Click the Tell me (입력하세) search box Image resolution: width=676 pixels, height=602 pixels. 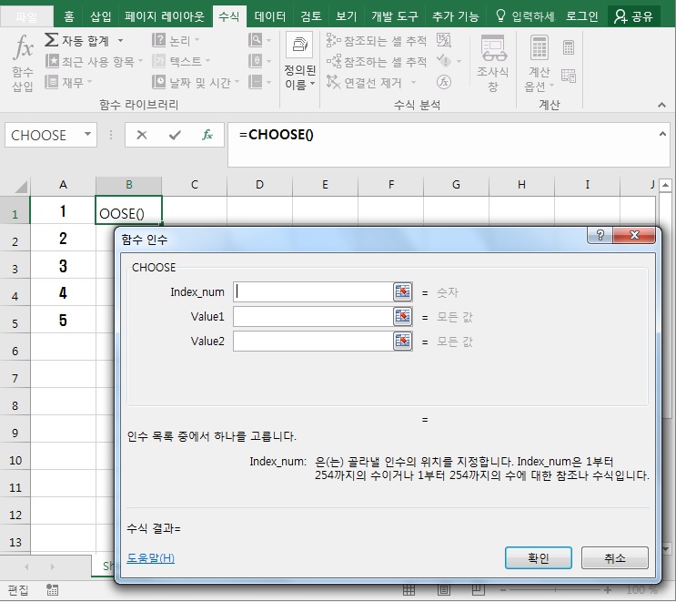click(x=525, y=16)
